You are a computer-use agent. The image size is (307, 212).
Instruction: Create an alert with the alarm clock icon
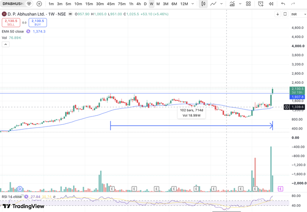[260, 4]
